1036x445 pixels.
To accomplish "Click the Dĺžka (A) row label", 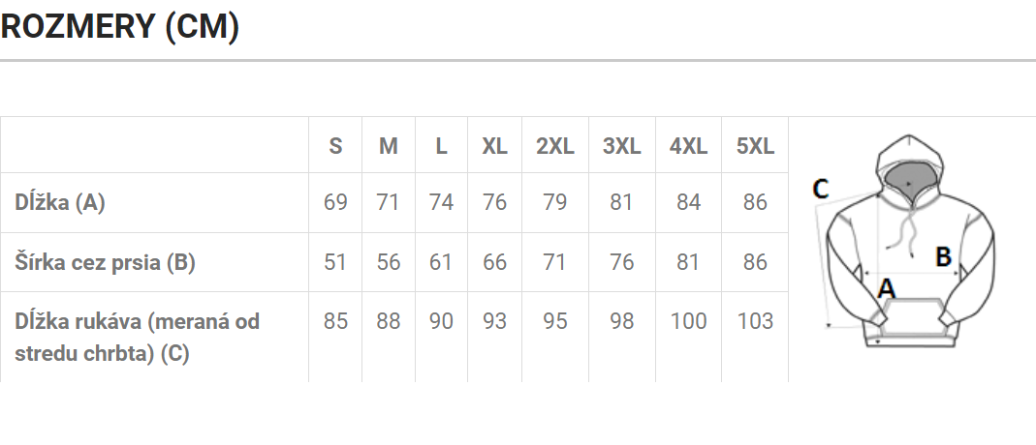I will pyautogui.click(x=60, y=202).
